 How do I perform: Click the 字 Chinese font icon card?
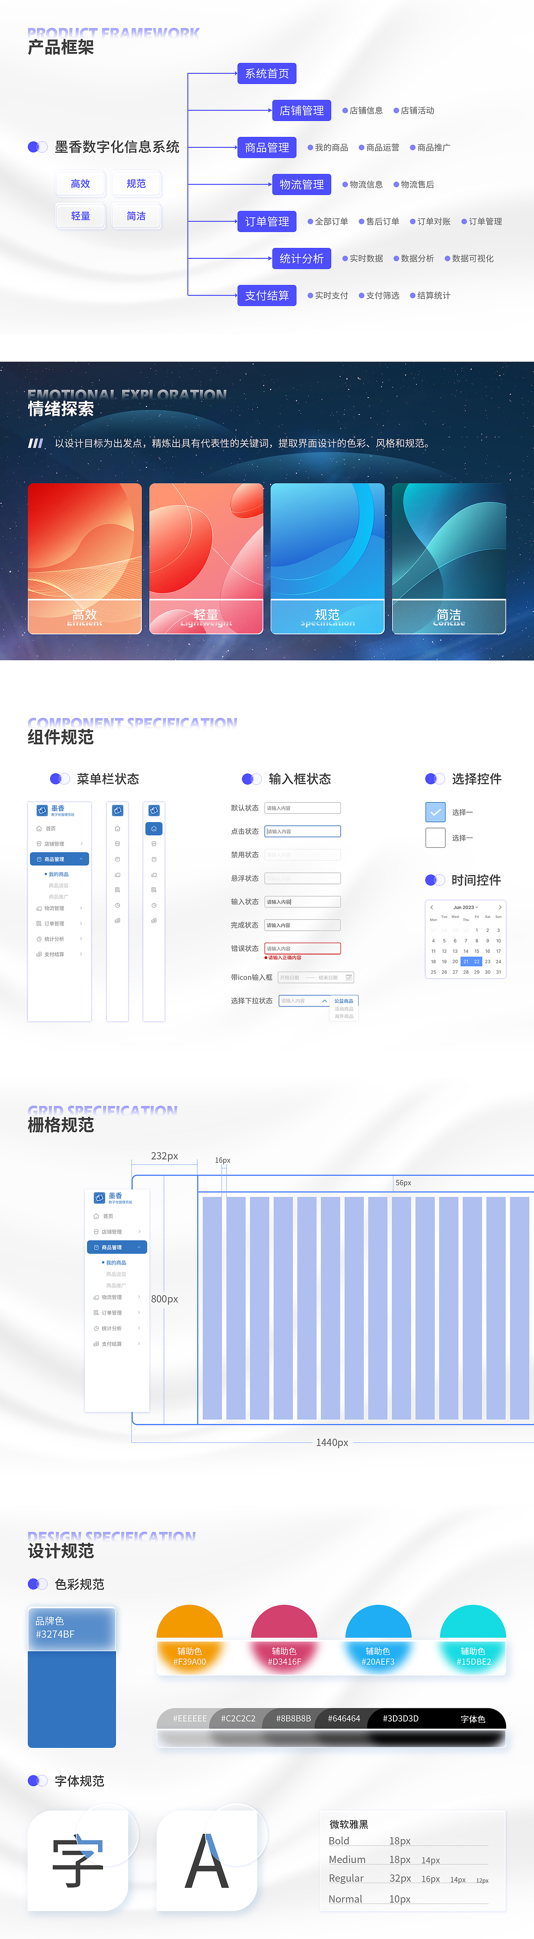(78, 1861)
